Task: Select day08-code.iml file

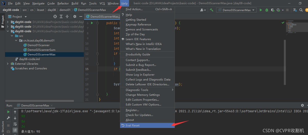Action: pos(29,59)
